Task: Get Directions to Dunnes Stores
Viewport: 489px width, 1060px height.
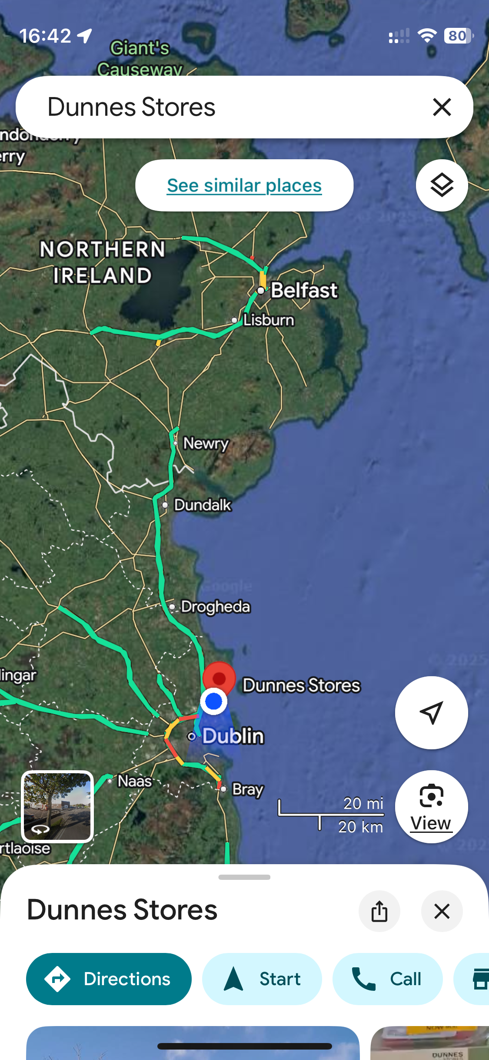Action: click(x=109, y=979)
